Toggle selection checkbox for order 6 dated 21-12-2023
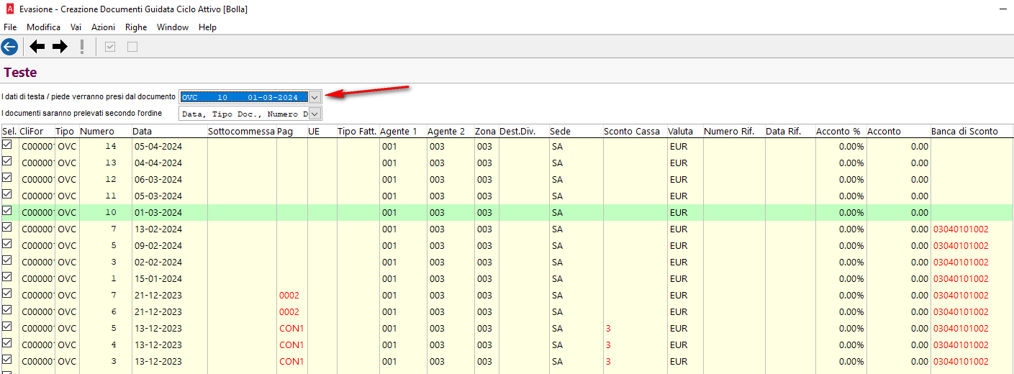The width and height of the screenshot is (1014, 374). (7, 310)
